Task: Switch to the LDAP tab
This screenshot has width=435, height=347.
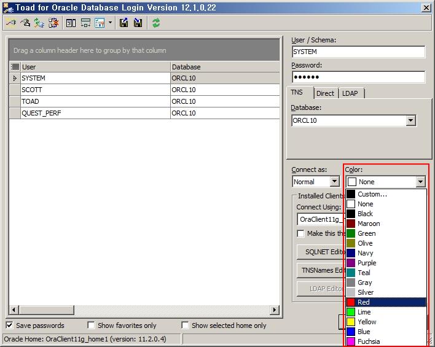Action: [350, 93]
